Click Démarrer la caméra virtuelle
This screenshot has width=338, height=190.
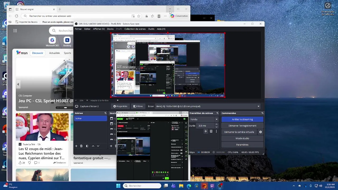point(239,132)
